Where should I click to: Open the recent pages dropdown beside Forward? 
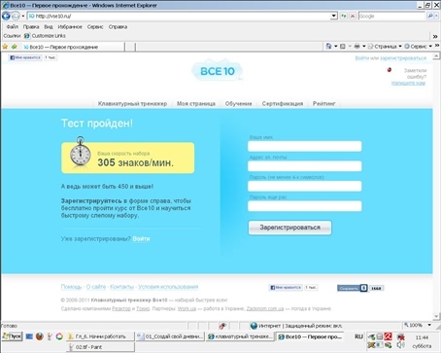click(x=23, y=16)
